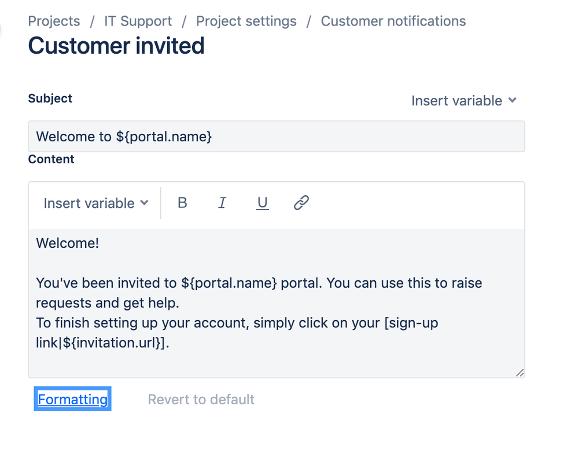The height and width of the screenshot is (450, 578).
Task: Click the chevron beside Subject's Insert variable
Action: pyautogui.click(x=513, y=100)
